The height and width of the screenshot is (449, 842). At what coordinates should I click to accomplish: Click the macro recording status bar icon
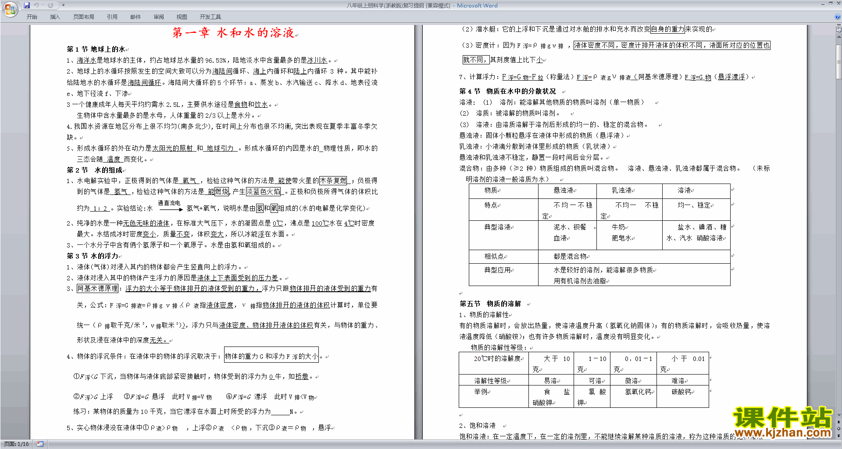(40, 444)
